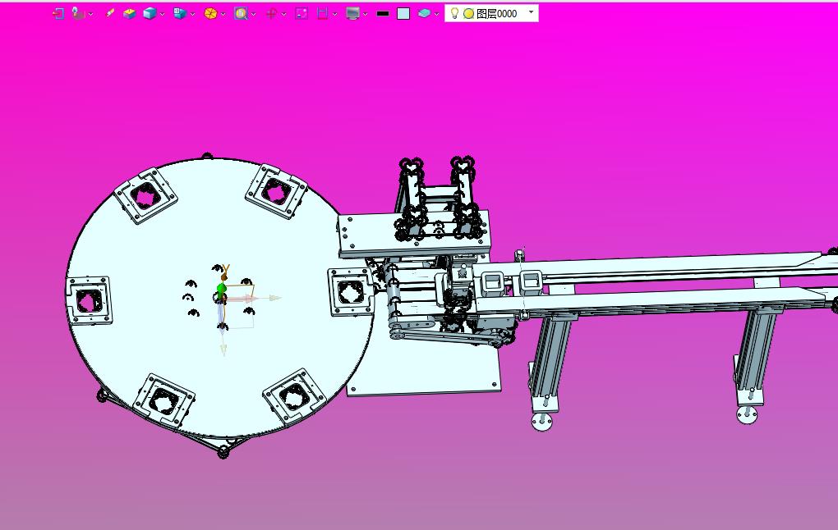Open the red bracket icon dropdown

[335, 15]
